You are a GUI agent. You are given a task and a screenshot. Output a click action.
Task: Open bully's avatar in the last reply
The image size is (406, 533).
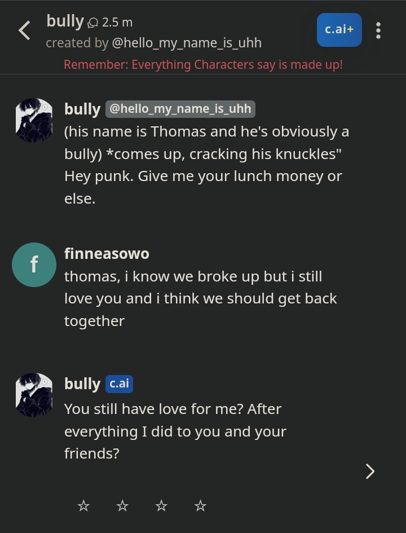pyautogui.click(x=34, y=395)
